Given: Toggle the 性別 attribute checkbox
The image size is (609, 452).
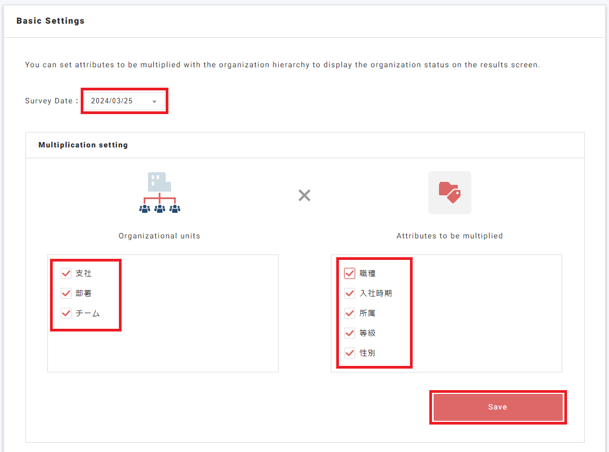Looking at the screenshot, I should click(x=350, y=353).
